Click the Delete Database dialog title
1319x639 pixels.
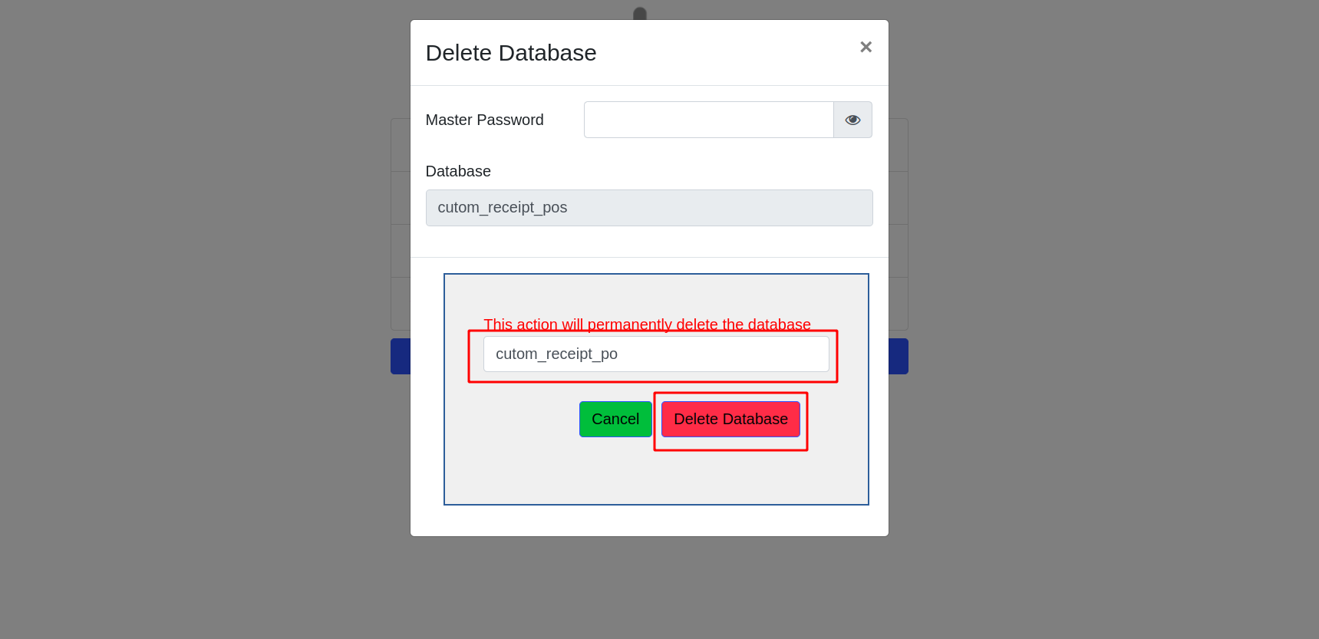pos(510,53)
